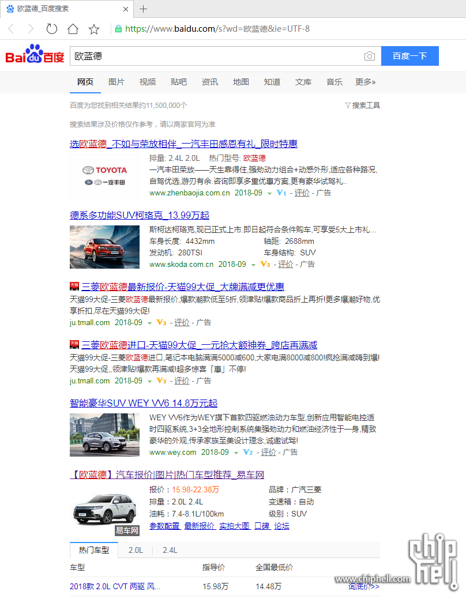Open the 搜索工具 filter
466x599 pixels.
[362, 106]
